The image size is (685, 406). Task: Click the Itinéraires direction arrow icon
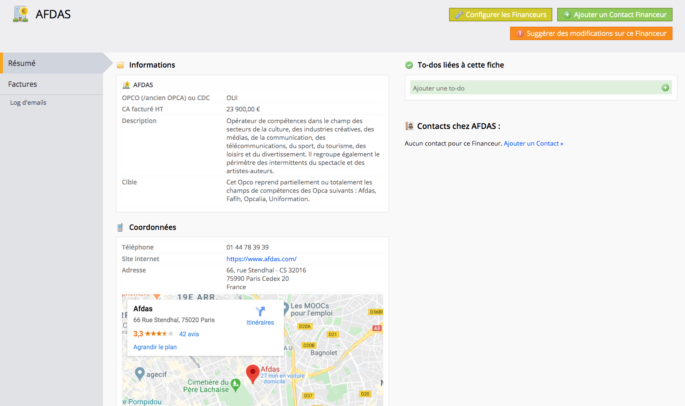260,312
